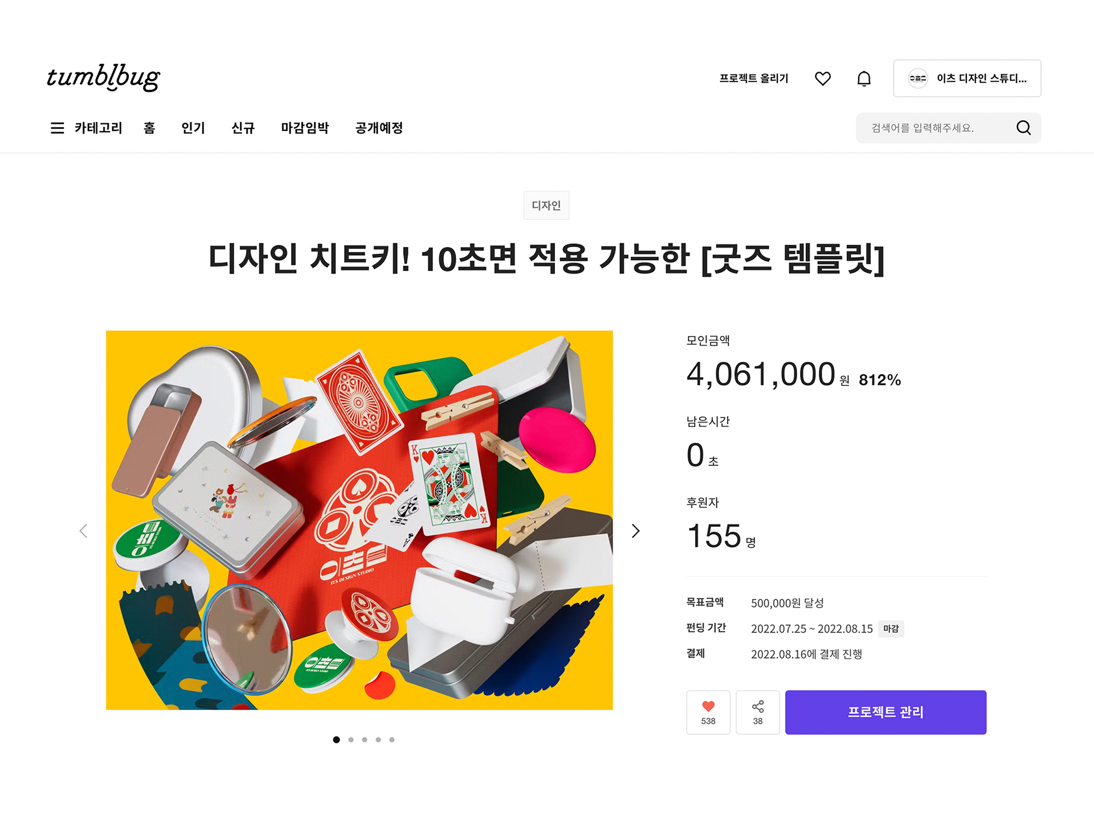Viewport: 1094px width, 820px height.
Task: Expand the 이츠 디자인 스튜디... account menu
Action: [x=967, y=79]
